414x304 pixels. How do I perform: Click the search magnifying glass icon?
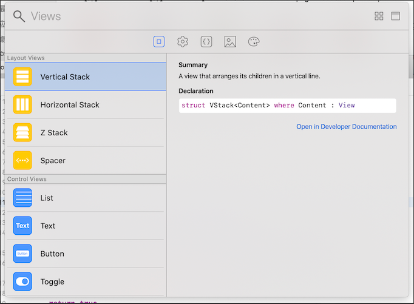coord(19,16)
